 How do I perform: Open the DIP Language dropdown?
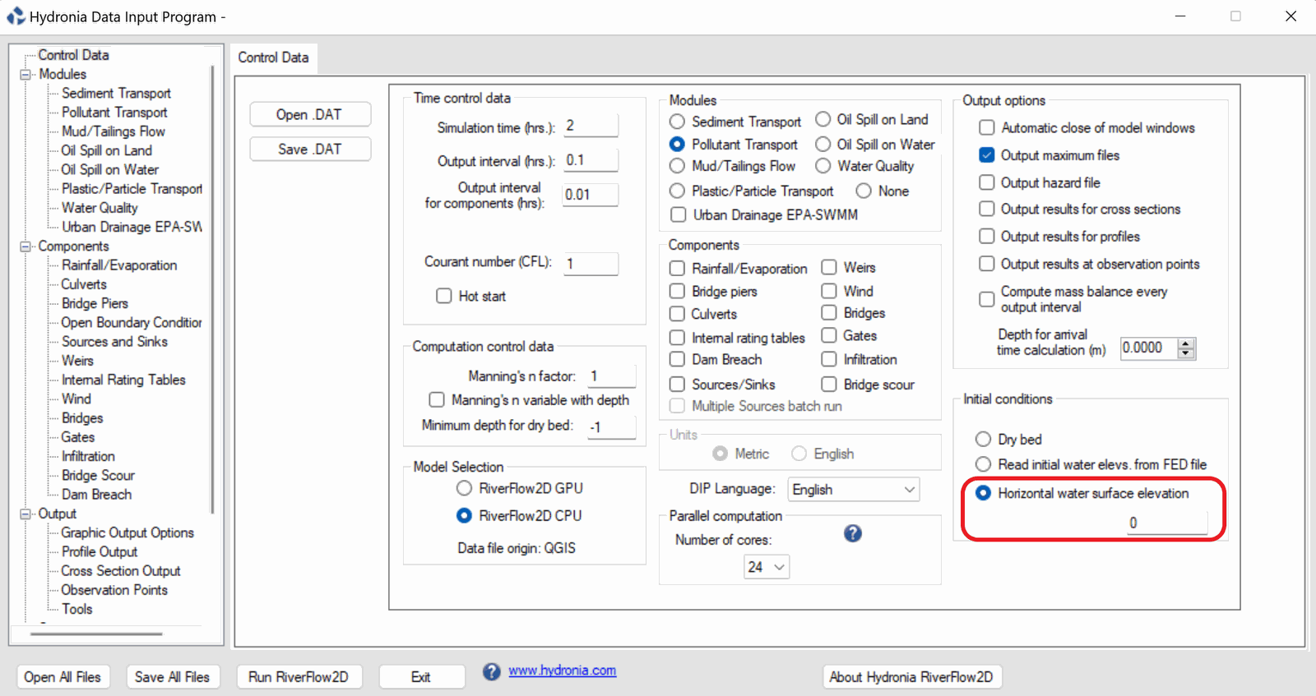[853, 490]
